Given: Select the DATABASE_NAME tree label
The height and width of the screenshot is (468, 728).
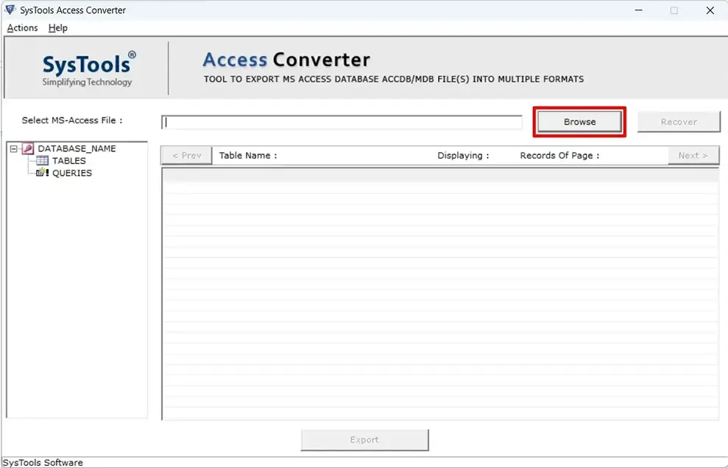Looking at the screenshot, I should (77, 148).
